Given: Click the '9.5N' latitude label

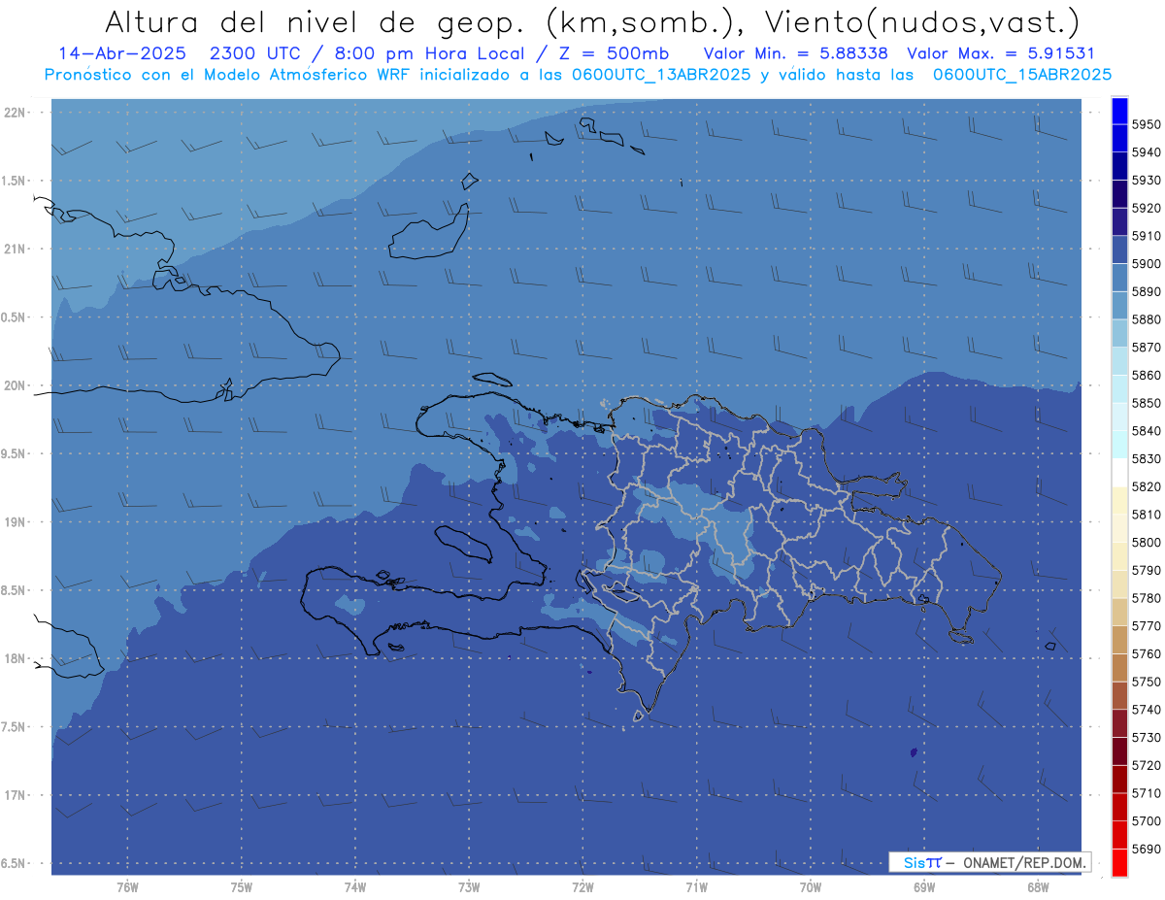Looking at the screenshot, I should [x=15, y=453].
